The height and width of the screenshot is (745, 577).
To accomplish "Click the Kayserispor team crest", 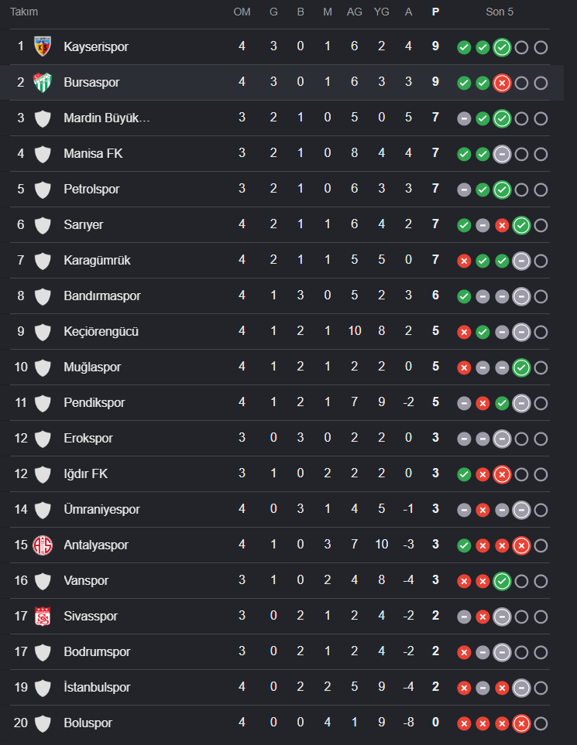I will tap(43, 46).
